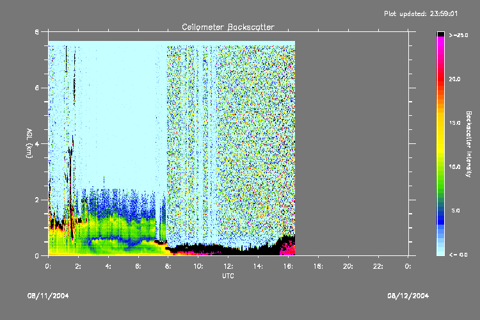480x320 pixels.
Task: Click the "22:" x-axis tick label
Action: point(378,266)
